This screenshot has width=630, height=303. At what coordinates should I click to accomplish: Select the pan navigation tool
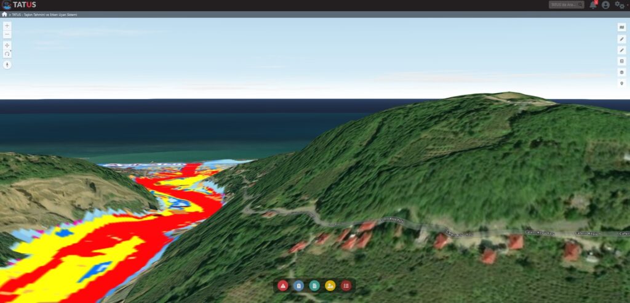coord(7,45)
